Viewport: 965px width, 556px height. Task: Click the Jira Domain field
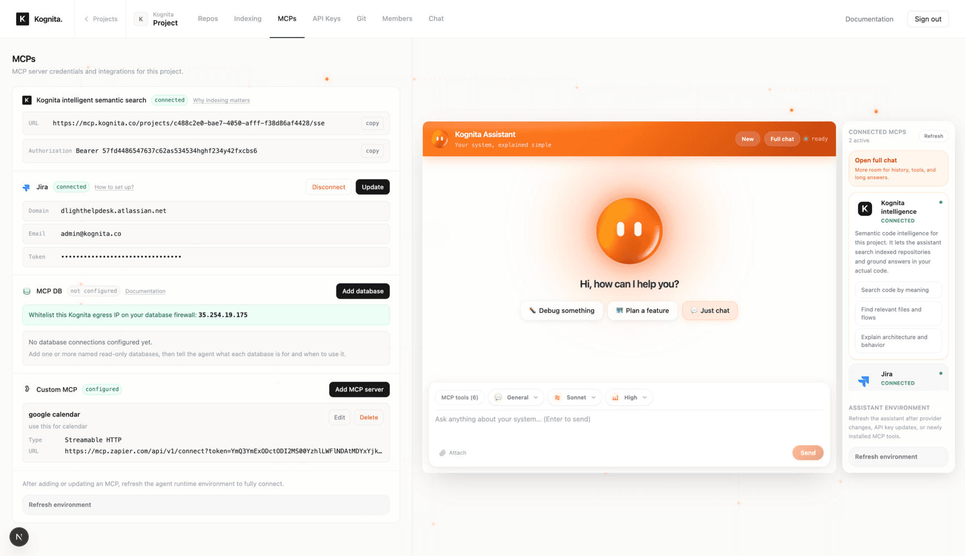(x=206, y=211)
